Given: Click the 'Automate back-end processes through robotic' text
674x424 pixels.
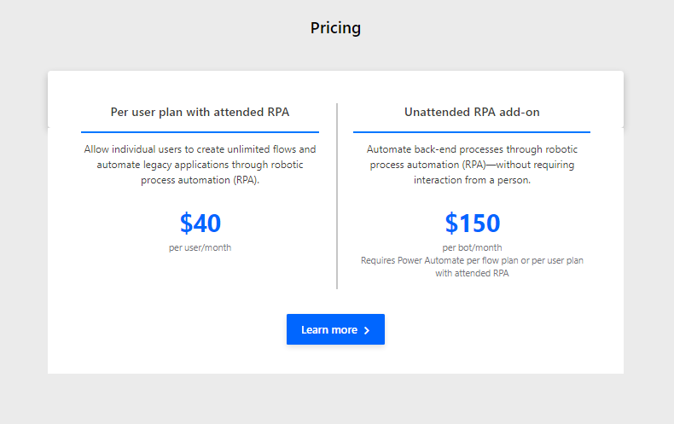Looking at the screenshot, I should pyautogui.click(x=472, y=149).
